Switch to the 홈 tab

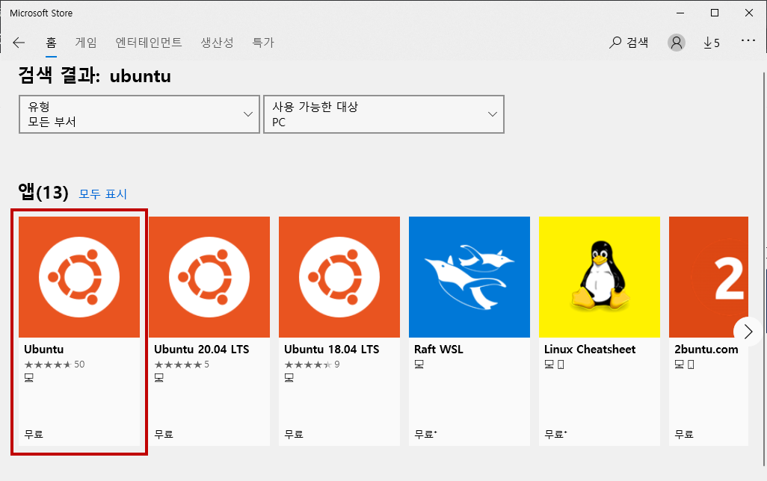(x=52, y=43)
